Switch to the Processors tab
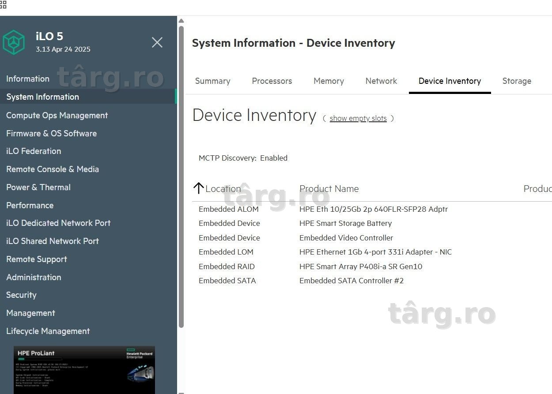Image resolution: width=552 pixels, height=394 pixels. point(272,81)
